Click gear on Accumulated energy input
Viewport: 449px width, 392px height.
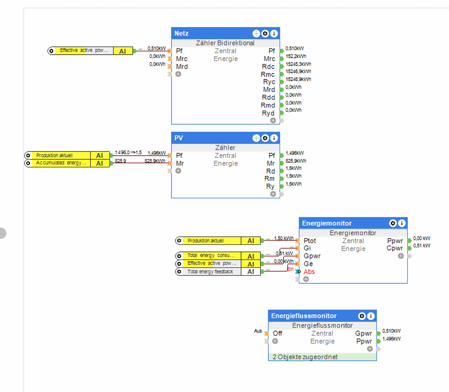[28, 163]
